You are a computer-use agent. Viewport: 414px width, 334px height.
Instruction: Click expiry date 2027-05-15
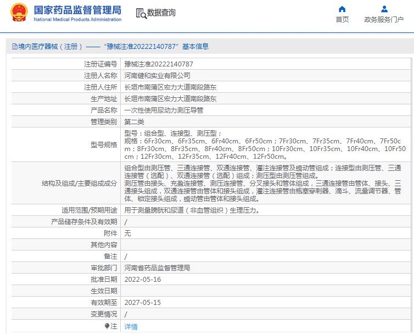143,303
